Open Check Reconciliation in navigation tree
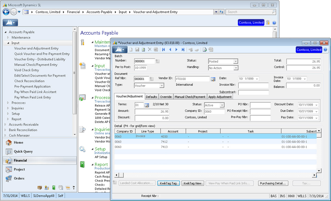Screen dimensions: 331x201 click(x=29, y=81)
